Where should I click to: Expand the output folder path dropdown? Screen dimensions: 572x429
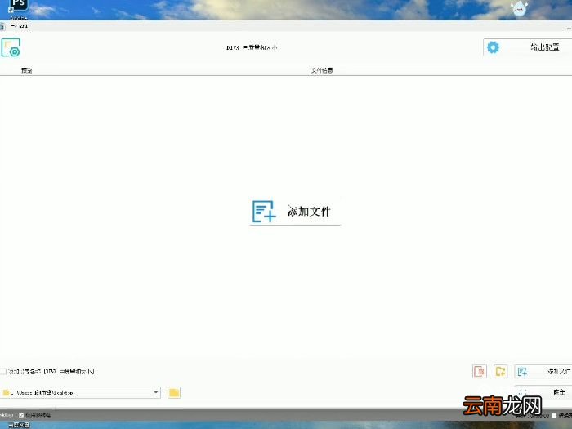point(156,392)
